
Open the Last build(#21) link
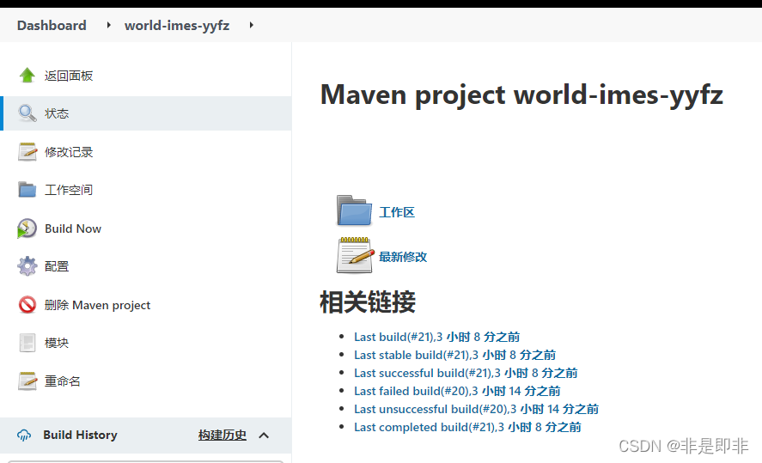(437, 337)
